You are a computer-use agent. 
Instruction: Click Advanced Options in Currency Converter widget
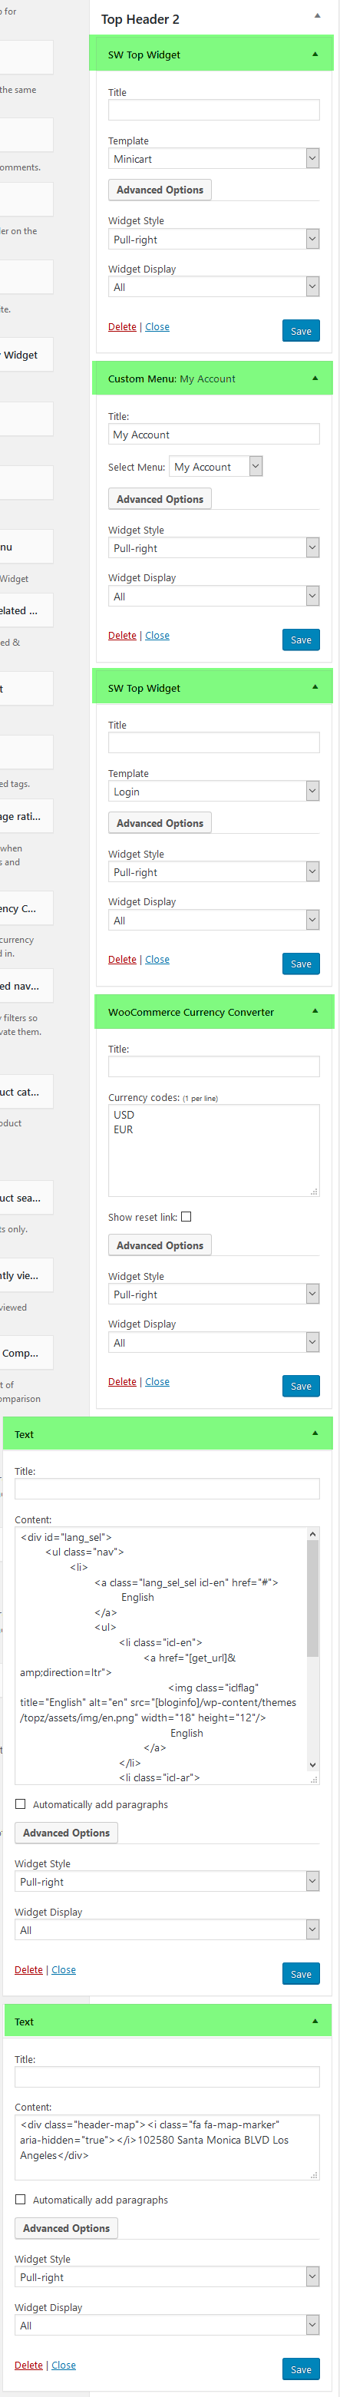160,1245
